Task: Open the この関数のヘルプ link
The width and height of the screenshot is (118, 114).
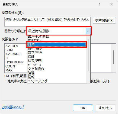Action: pos(13,107)
